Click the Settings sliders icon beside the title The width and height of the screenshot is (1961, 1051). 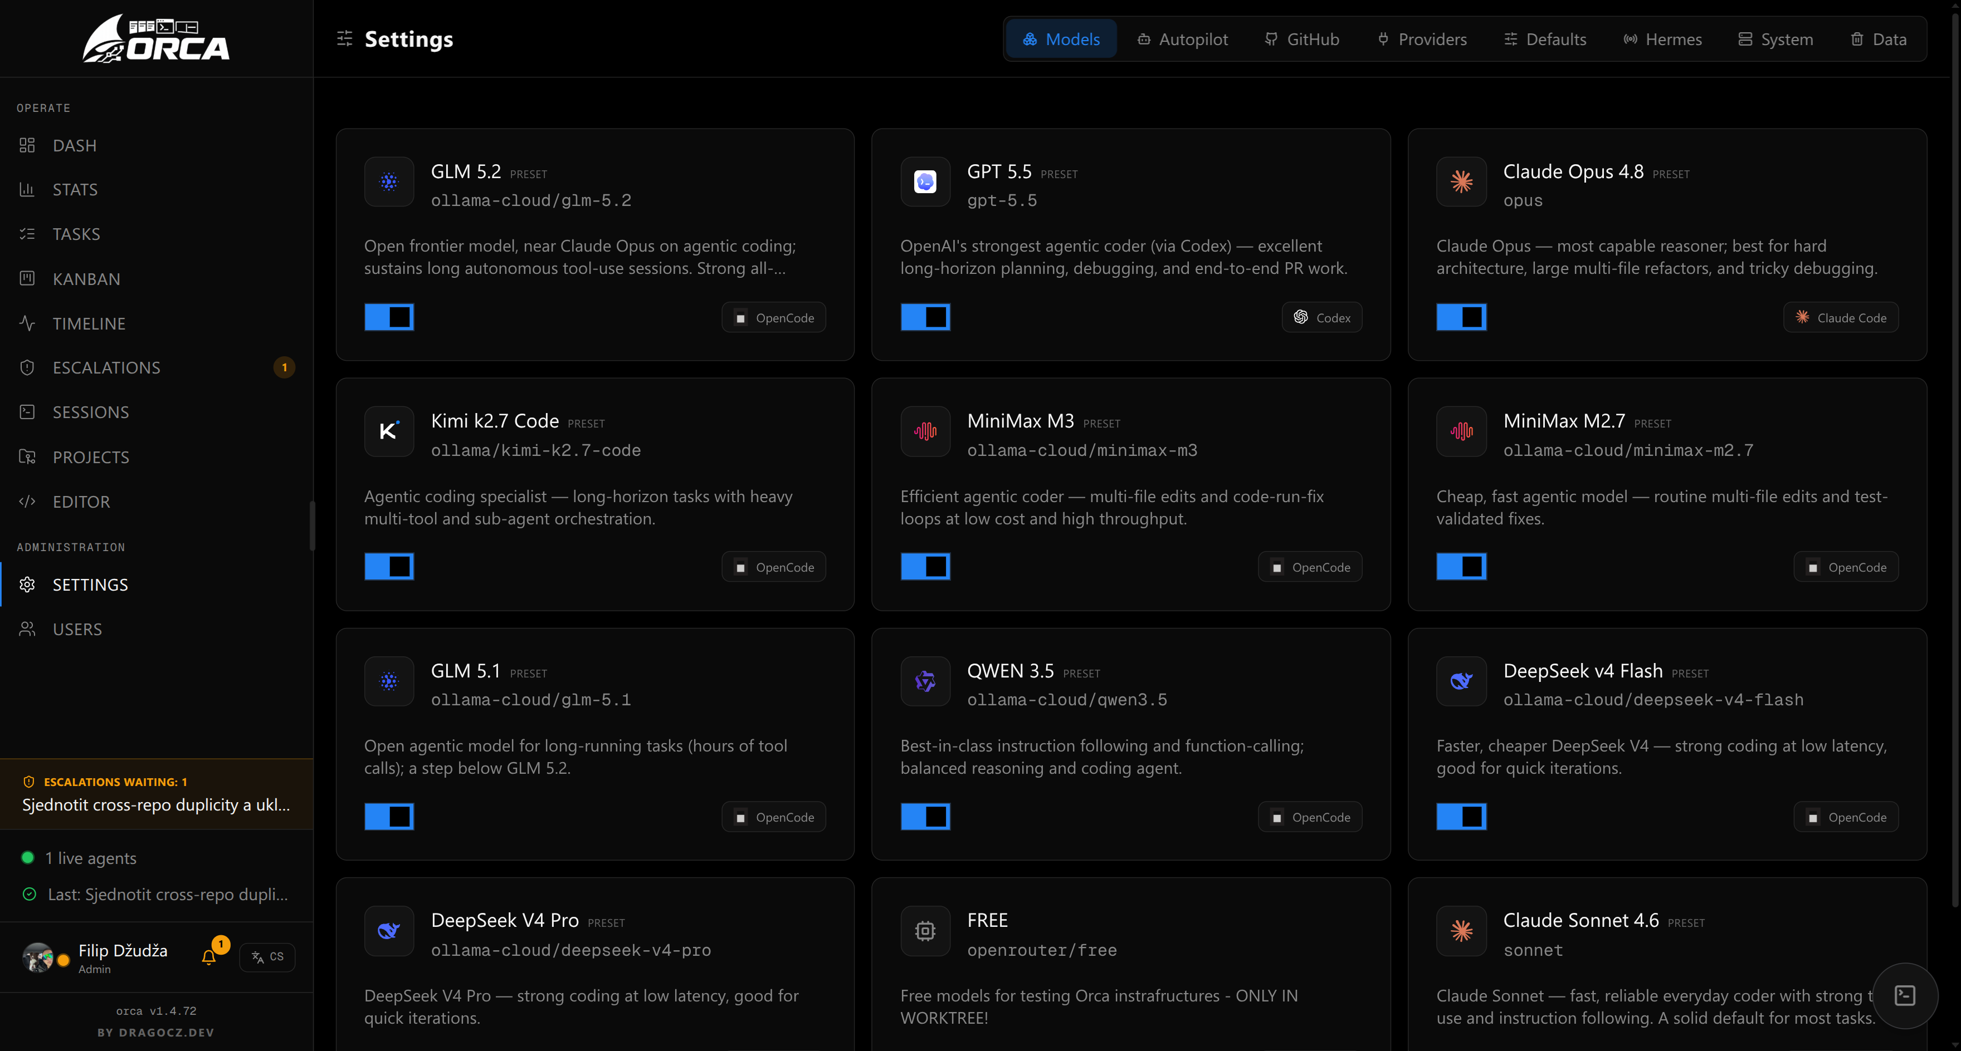click(x=345, y=39)
